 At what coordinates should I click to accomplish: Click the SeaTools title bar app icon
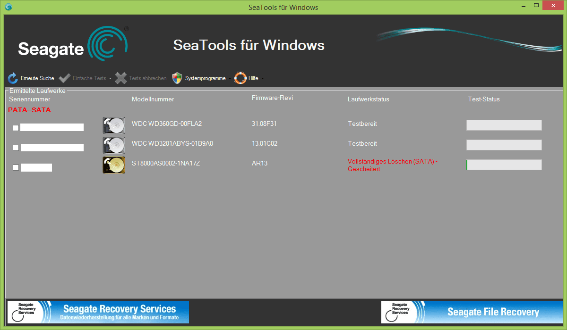8,7
